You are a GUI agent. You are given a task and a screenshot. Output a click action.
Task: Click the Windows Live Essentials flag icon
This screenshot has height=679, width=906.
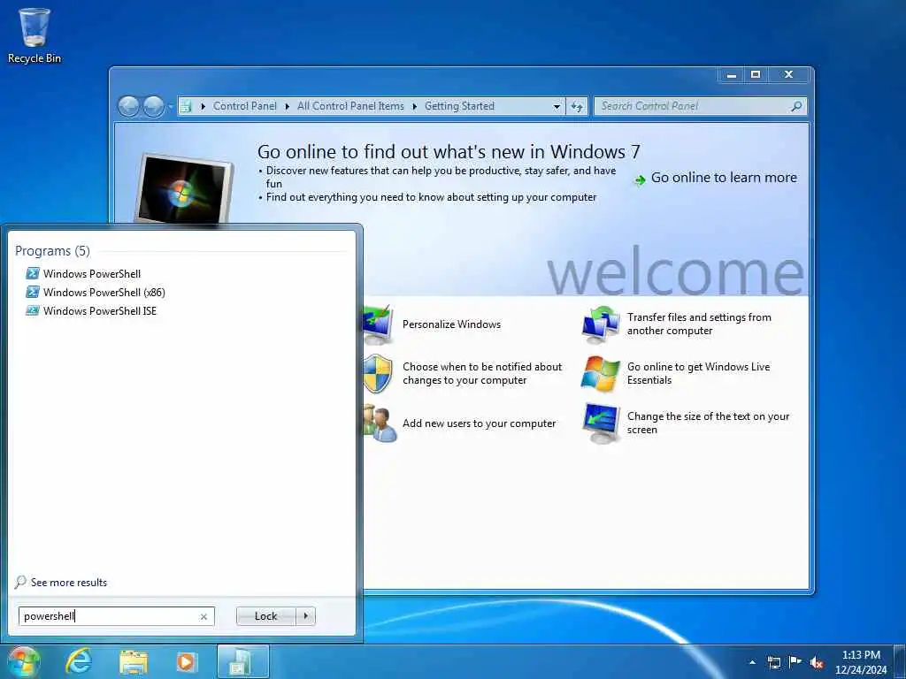click(601, 374)
